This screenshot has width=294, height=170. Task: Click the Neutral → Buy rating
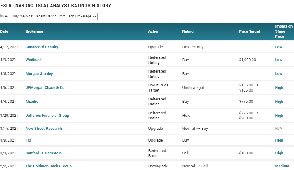[195, 129]
